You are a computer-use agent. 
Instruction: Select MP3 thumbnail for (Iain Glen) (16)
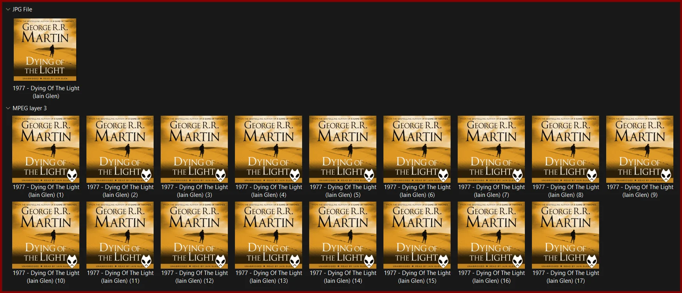pos(491,235)
